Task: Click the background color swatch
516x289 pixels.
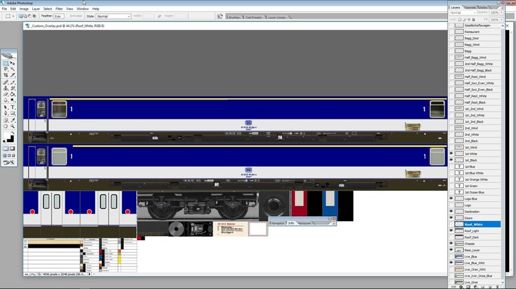Action: coord(12,139)
